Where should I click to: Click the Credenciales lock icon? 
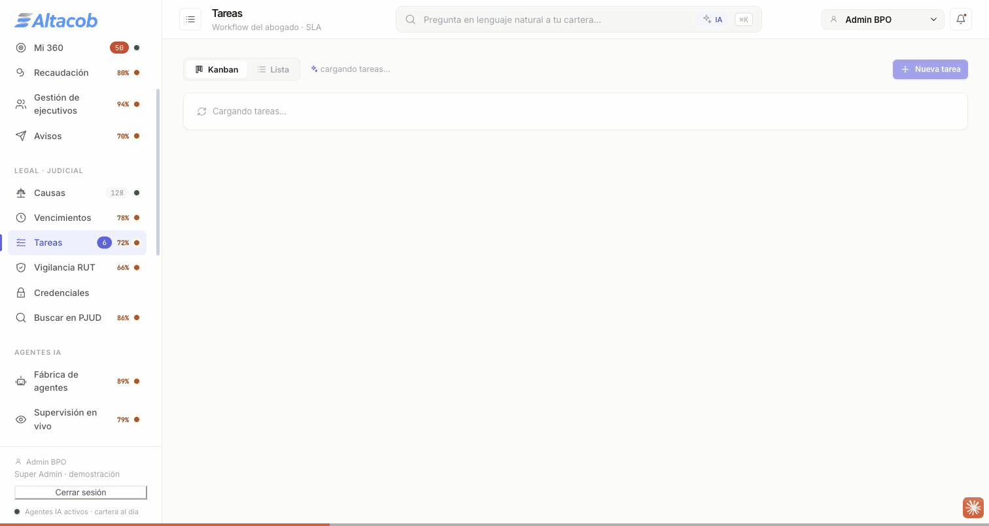21,293
